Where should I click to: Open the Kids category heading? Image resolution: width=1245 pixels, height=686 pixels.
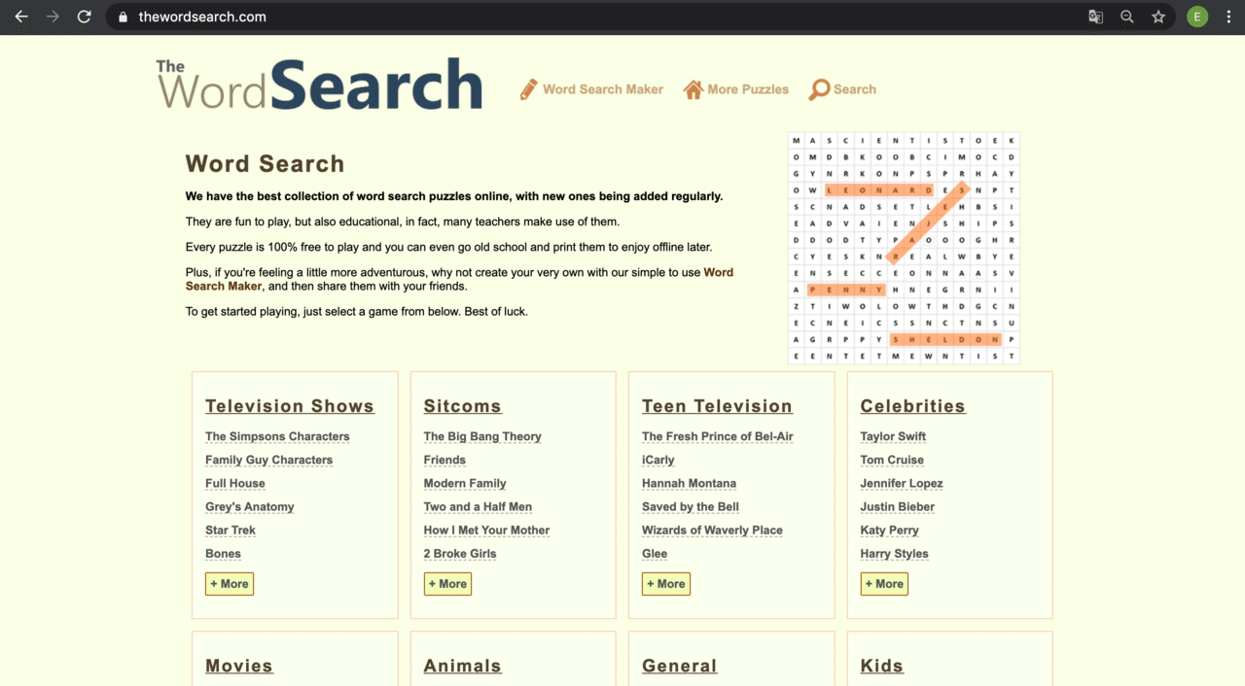[882, 666]
